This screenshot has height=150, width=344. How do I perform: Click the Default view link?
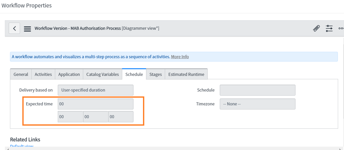coord(22,146)
